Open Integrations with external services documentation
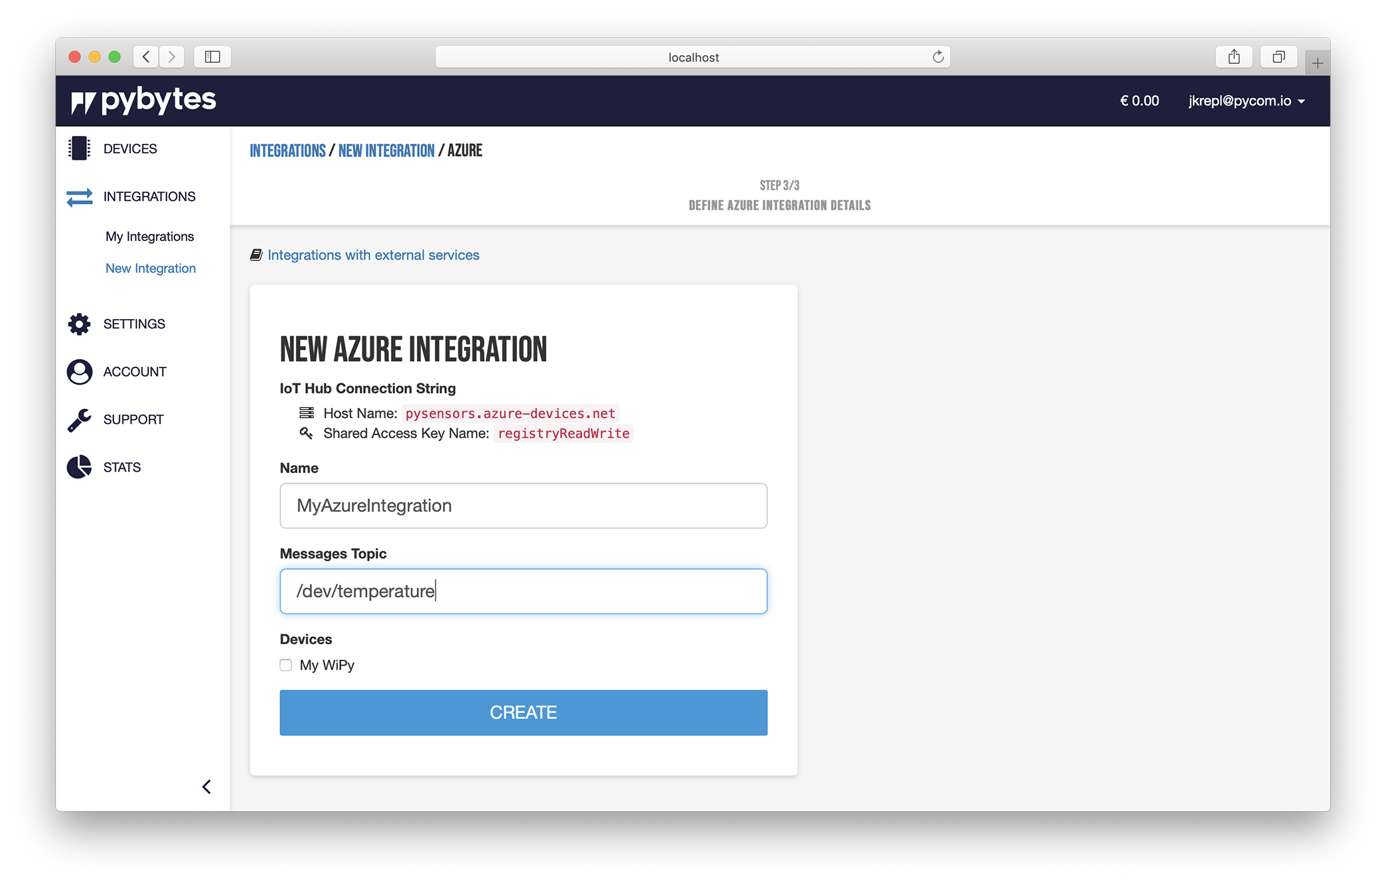The height and width of the screenshot is (885, 1386). click(374, 254)
